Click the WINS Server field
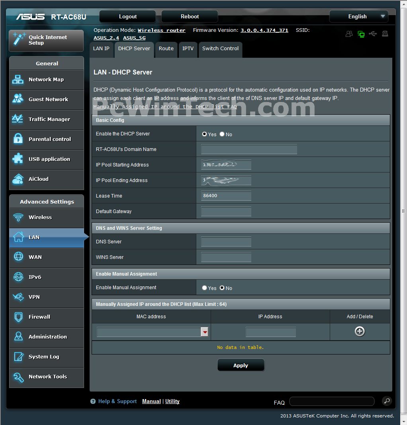Viewport: 407px width, 425px height. [226, 257]
